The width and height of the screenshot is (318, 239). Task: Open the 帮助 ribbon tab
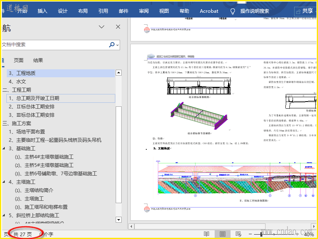pyautogui.click(x=184, y=11)
